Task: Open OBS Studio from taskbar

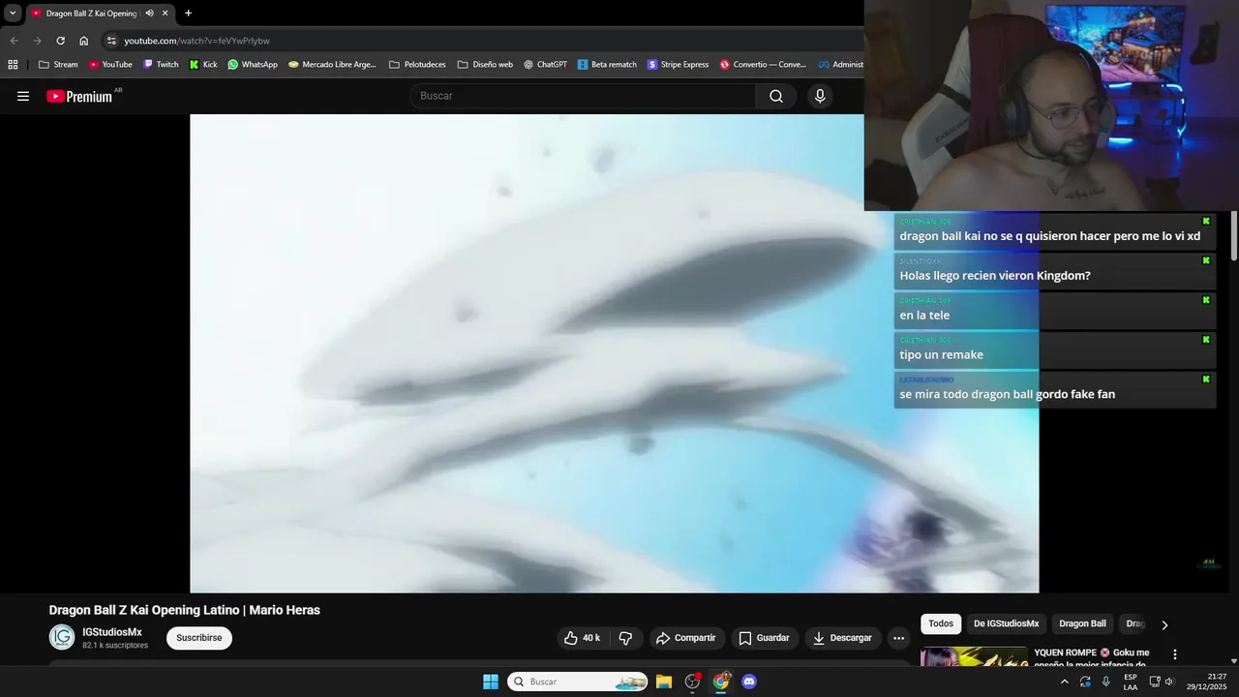Action: coord(692,682)
